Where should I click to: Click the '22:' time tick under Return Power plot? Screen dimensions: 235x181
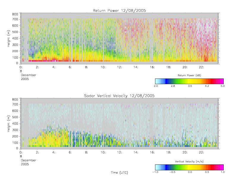click(201, 67)
